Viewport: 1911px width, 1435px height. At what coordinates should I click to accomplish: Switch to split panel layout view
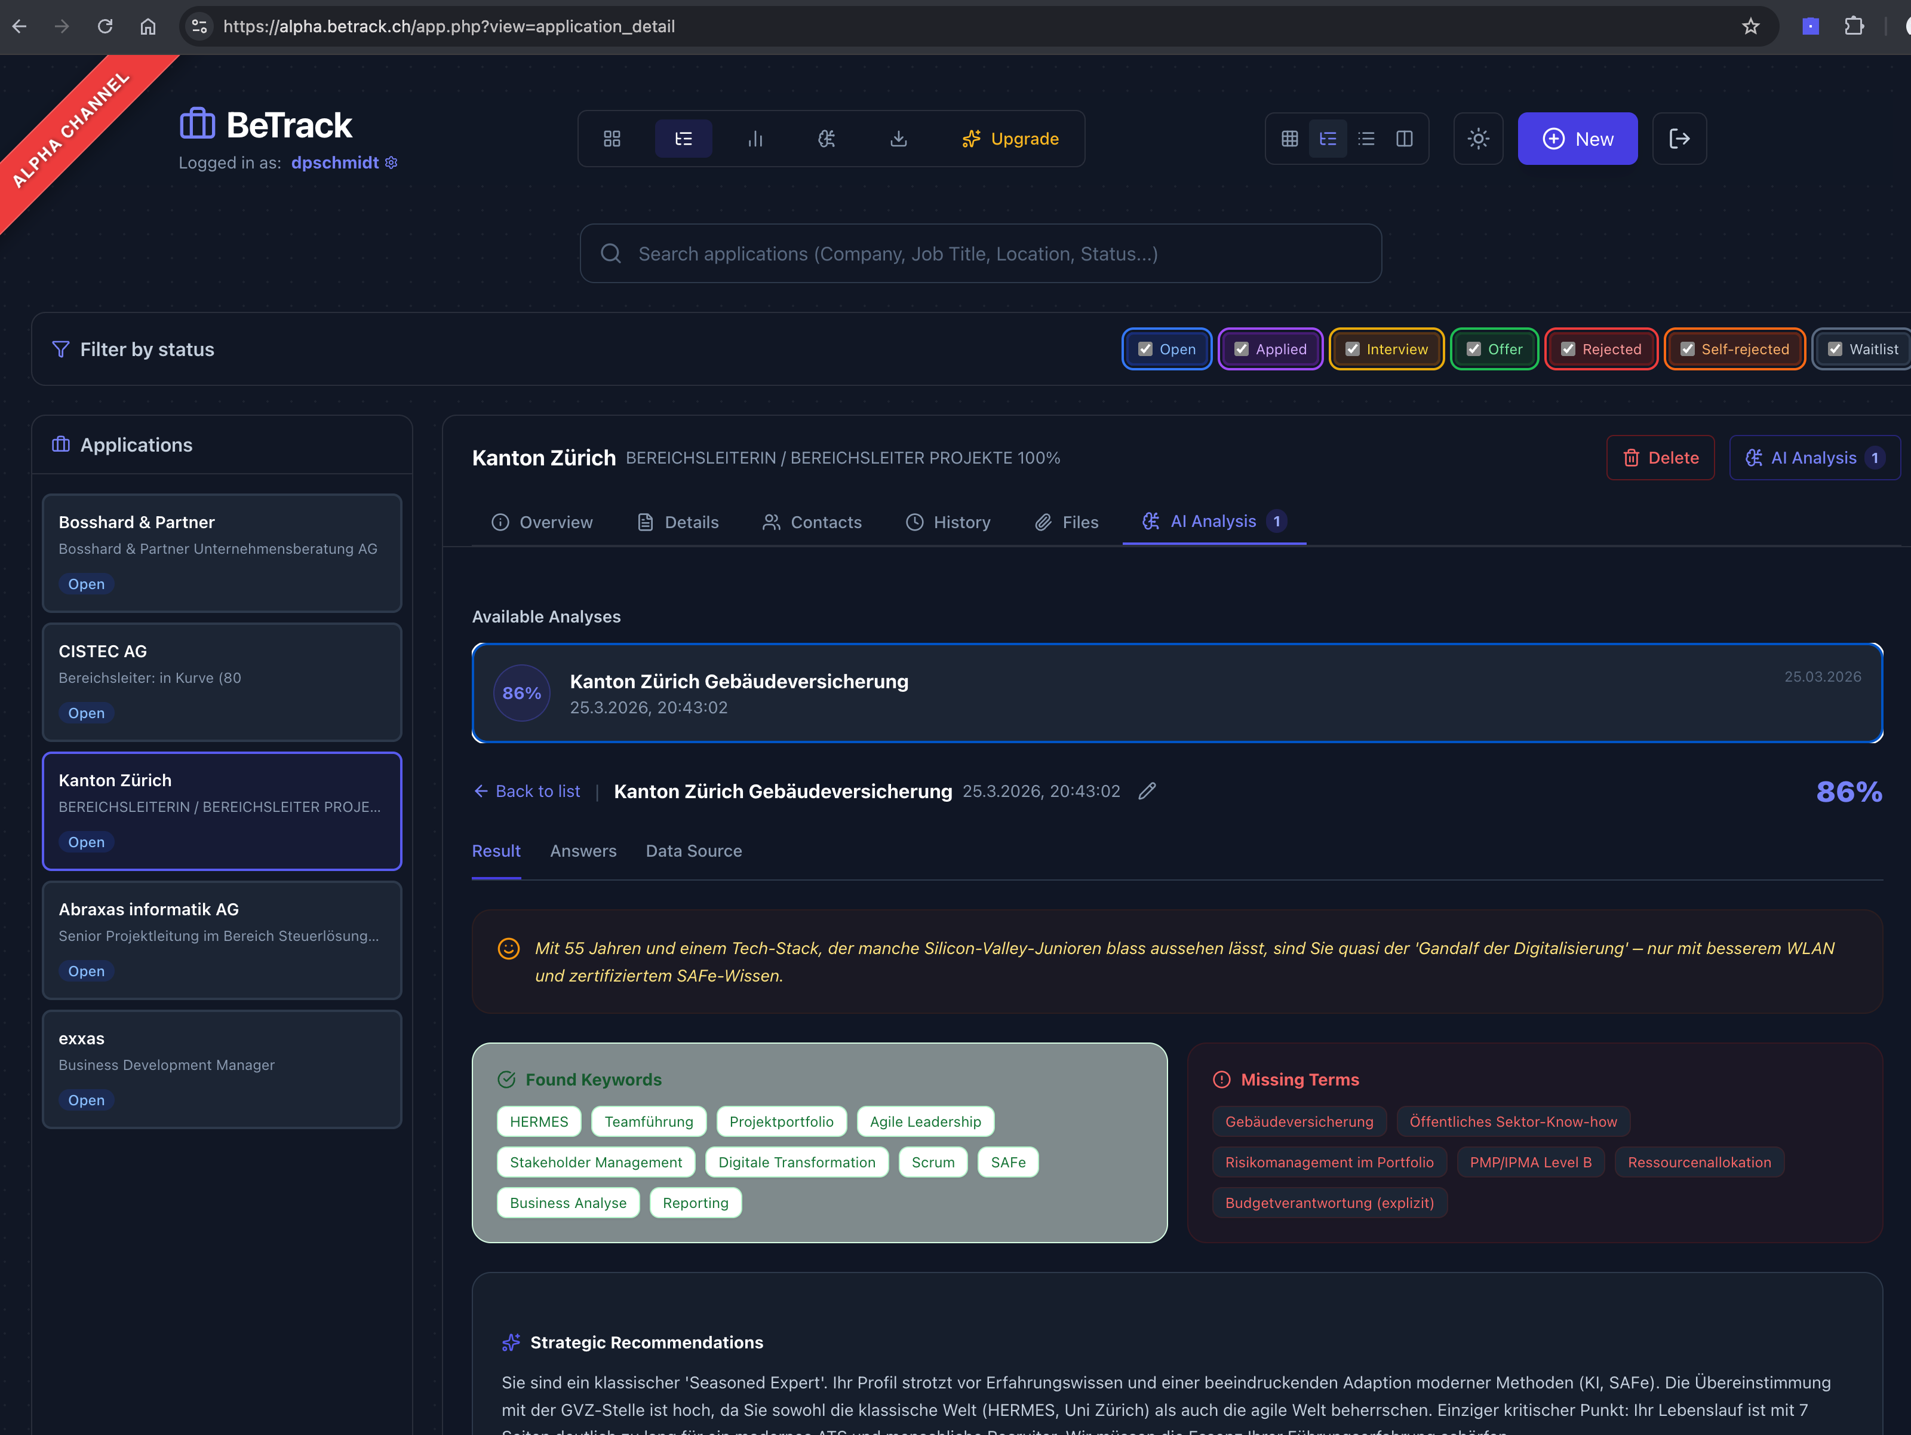(1405, 139)
